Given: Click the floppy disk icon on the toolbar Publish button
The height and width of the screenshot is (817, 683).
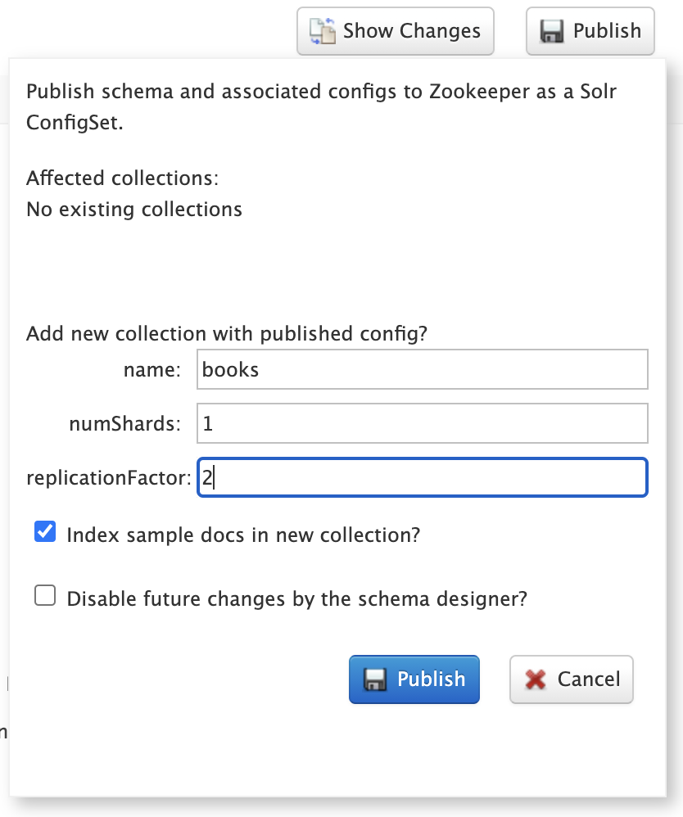Looking at the screenshot, I should pos(553,32).
